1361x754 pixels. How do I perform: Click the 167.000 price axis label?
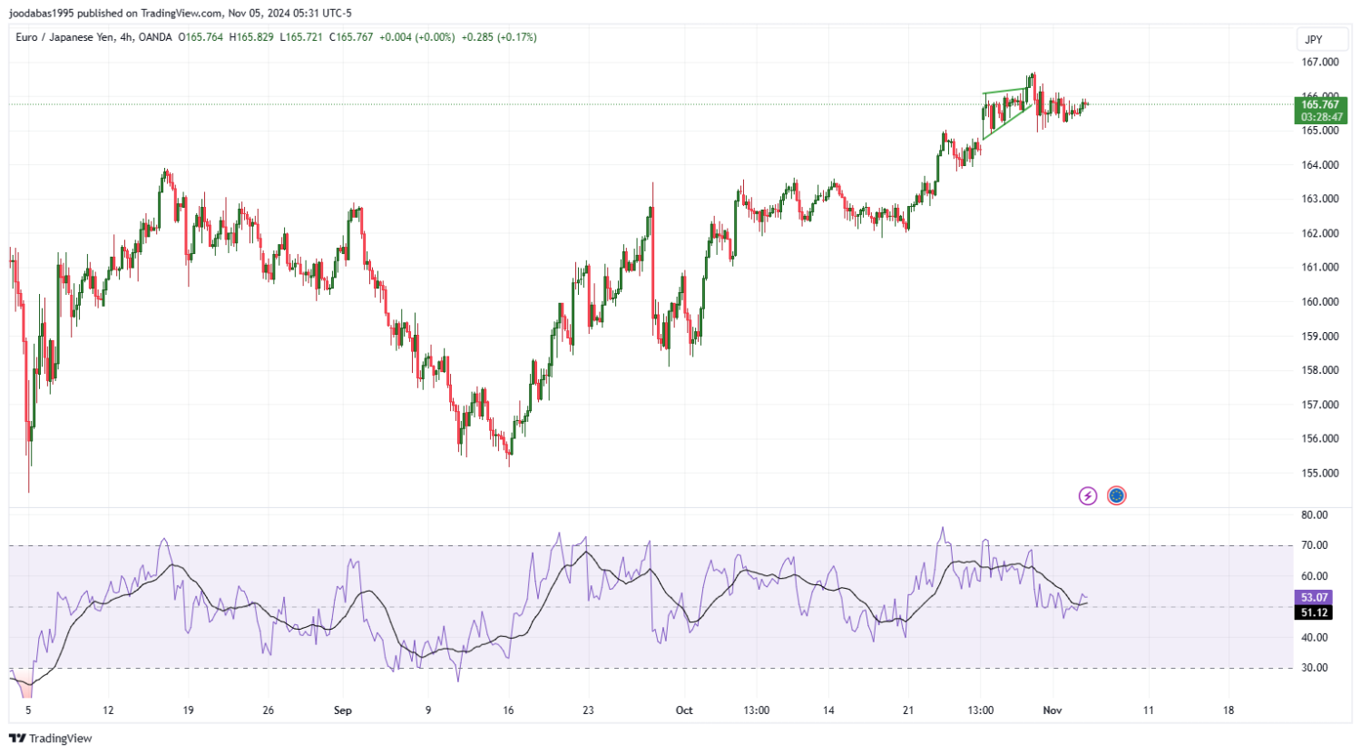point(1320,63)
